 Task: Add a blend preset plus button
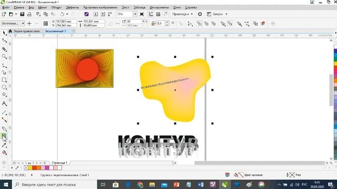29,23
